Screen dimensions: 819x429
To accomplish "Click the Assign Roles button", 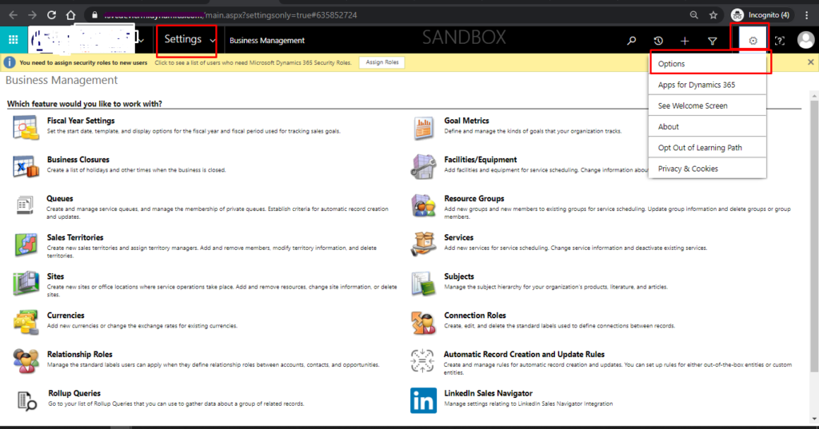I will (x=382, y=62).
